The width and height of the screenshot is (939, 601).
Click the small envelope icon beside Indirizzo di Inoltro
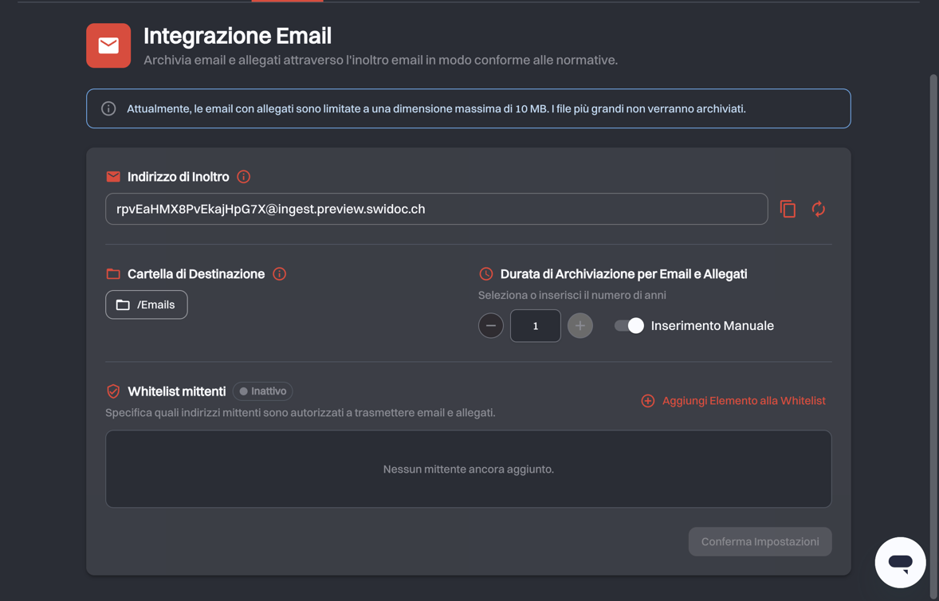113,177
